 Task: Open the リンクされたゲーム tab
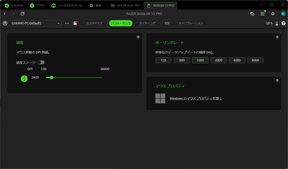pos(67,6)
